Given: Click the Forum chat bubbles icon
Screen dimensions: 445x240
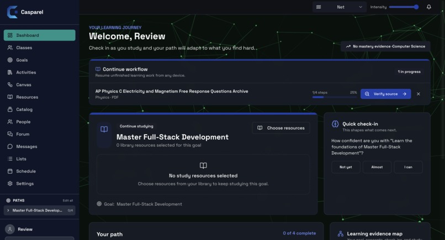Looking at the screenshot, I should click(x=10, y=134).
